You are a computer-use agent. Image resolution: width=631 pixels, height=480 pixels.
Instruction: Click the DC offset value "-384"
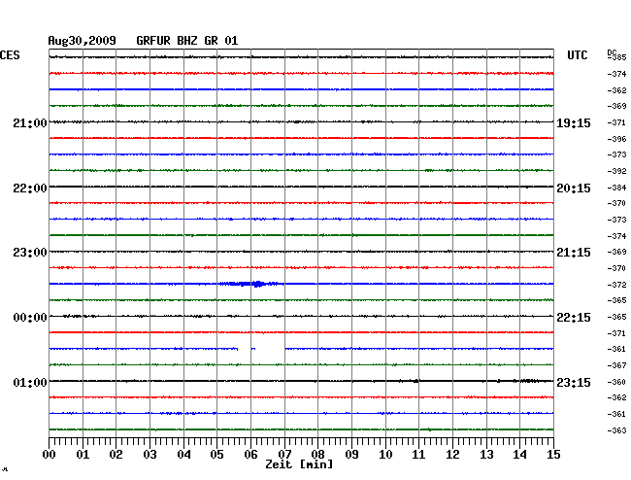pos(616,188)
